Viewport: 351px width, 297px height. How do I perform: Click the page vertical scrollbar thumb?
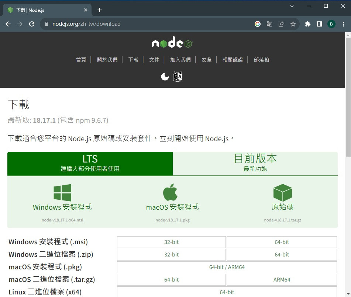click(348, 97)
